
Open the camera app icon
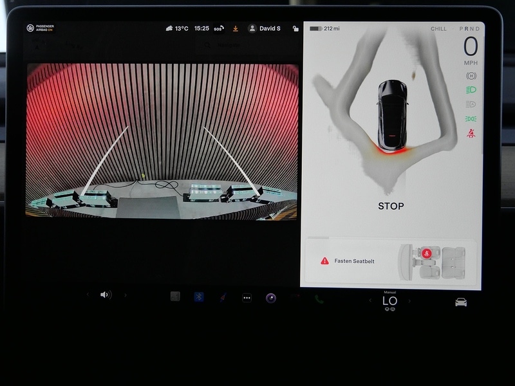click(271, 297)
